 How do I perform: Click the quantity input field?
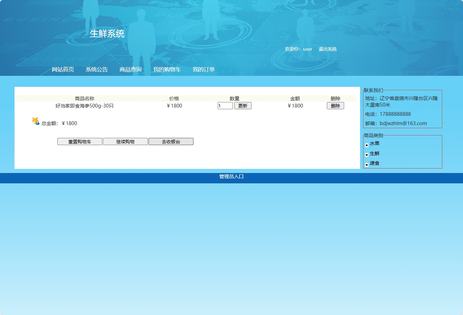point(225,105)
